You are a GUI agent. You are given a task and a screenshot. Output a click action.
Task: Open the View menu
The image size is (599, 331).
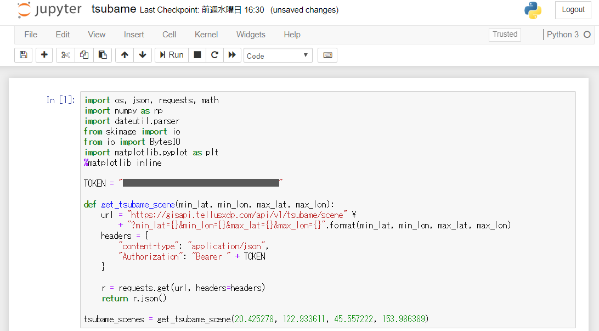(97, 35)
